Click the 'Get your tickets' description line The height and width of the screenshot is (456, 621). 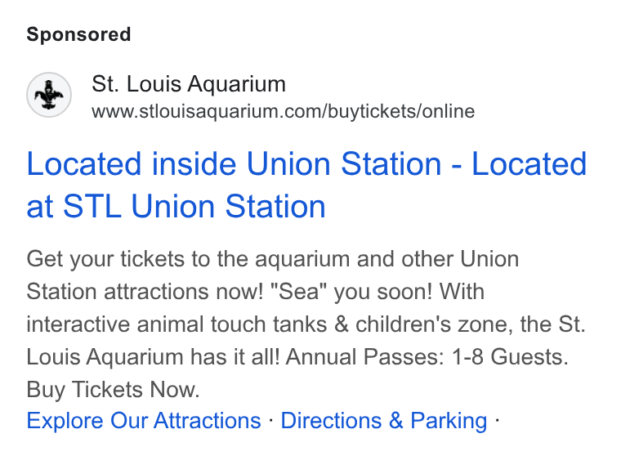(272, 259)
